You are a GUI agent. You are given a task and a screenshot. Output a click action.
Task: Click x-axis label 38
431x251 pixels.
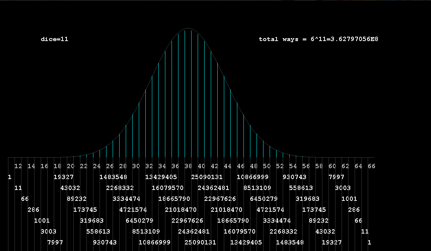[188, 166]
